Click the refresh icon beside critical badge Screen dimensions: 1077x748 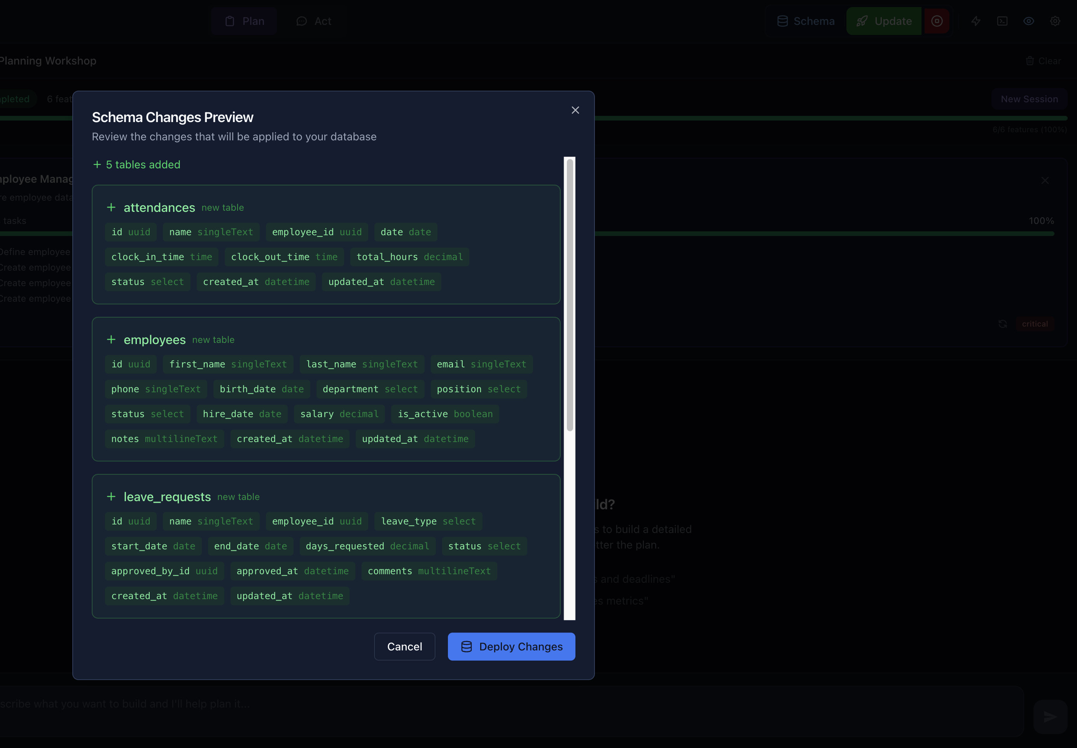1002,324
